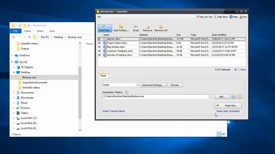Select Local Disk (D:) in tree
The image size is (275, 154).
(x=29, y=123)
